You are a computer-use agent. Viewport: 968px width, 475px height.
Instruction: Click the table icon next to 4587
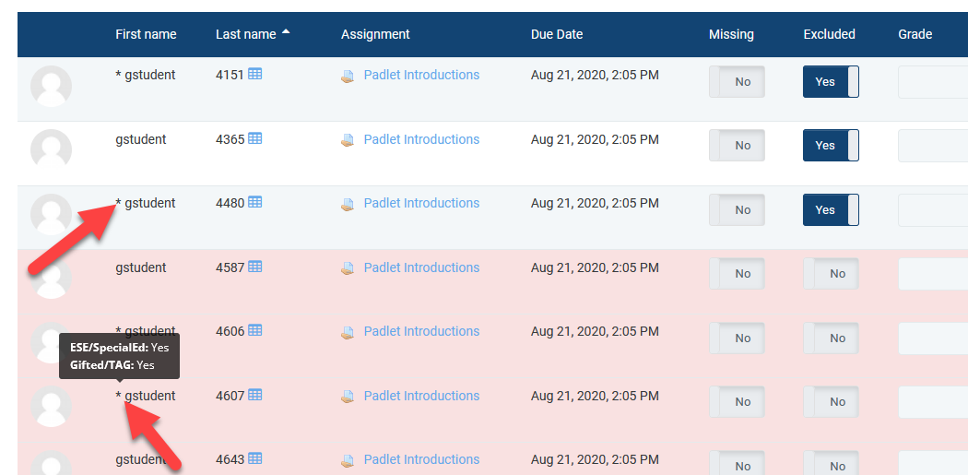pyautogui.click(x=255, y=267)
